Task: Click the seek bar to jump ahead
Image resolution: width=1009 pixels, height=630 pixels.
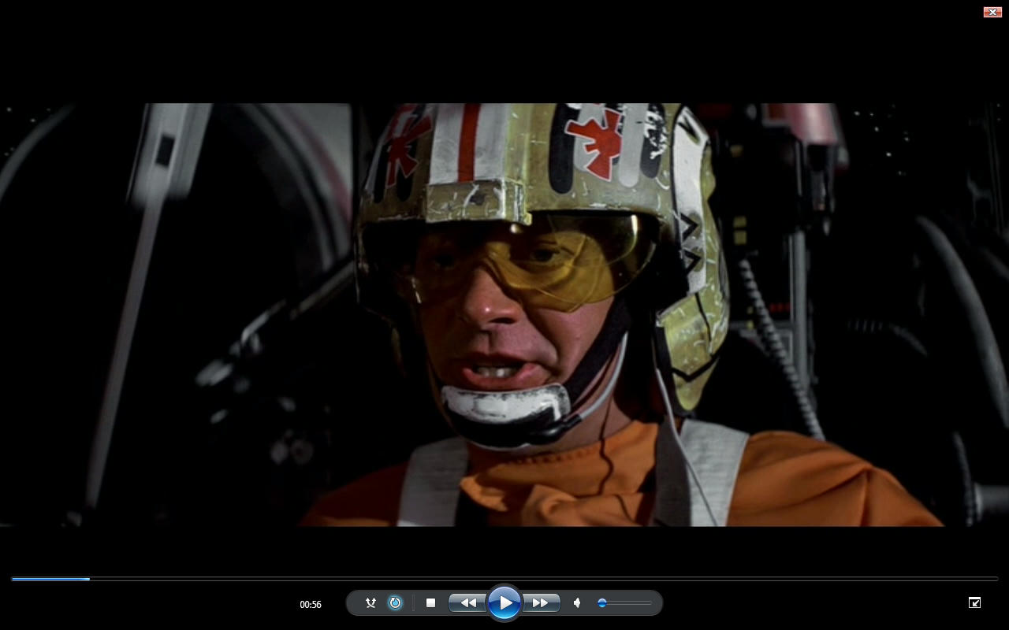Action: coord(504,579)
